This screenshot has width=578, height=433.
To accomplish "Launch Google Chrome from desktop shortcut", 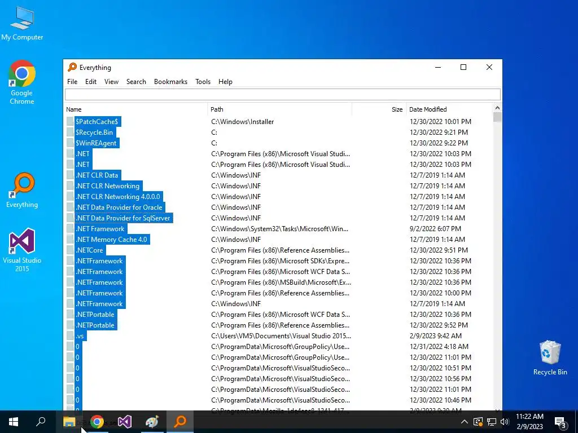I will coord(22,82).
